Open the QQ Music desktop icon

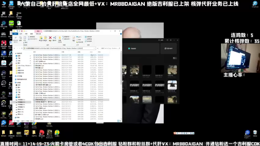[57, 133]
